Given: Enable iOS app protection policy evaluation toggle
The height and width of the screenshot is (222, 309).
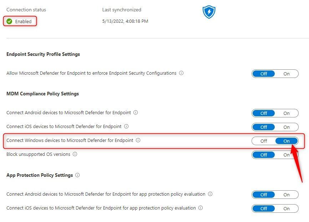Looking at the screenshot, I should [287, 208].
